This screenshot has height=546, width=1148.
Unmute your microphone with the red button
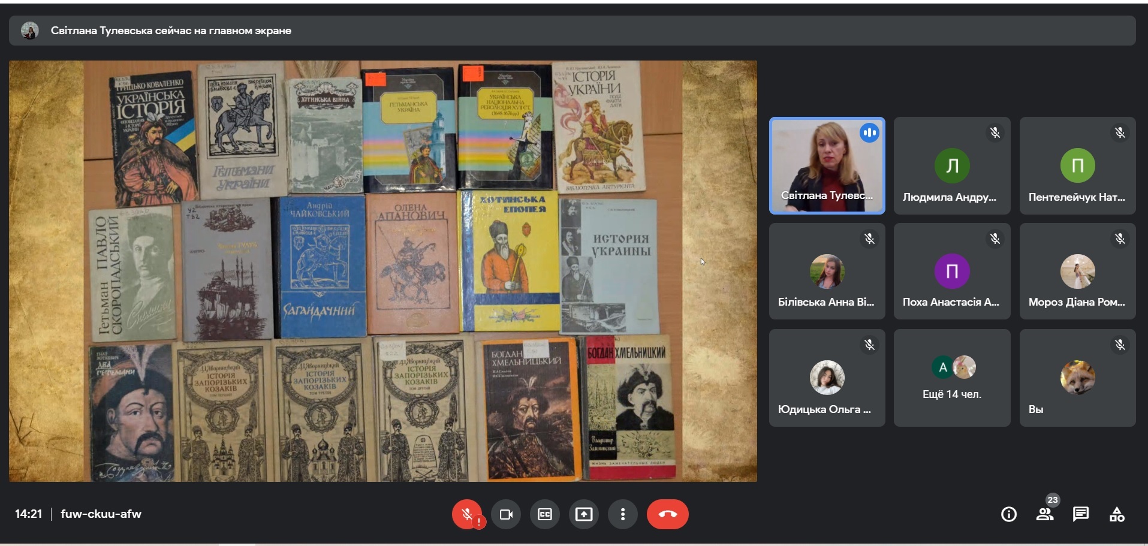pyautogui.click(x=467, y=514)
